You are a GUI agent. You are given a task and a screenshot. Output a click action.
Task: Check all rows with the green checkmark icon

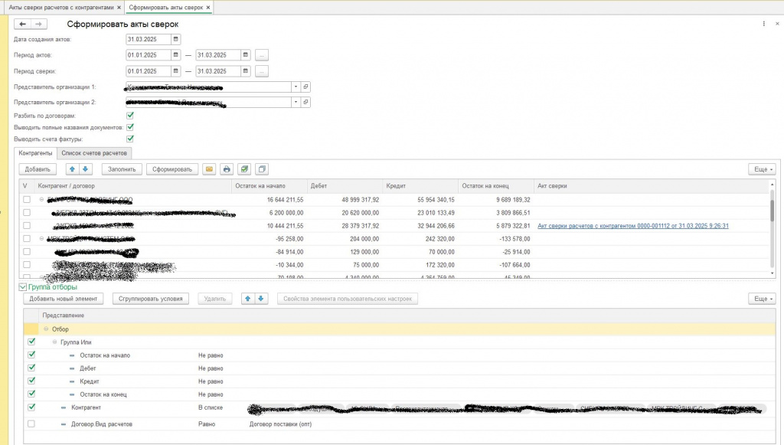[x=244, y=169]
